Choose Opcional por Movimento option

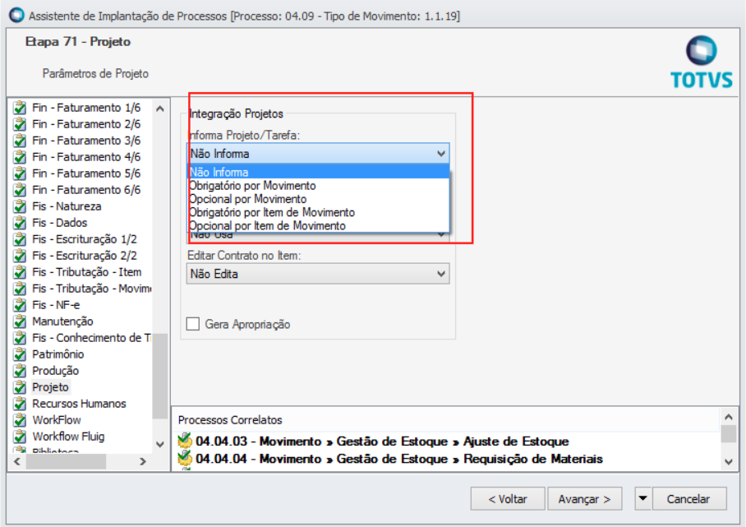tap(318, 198)
